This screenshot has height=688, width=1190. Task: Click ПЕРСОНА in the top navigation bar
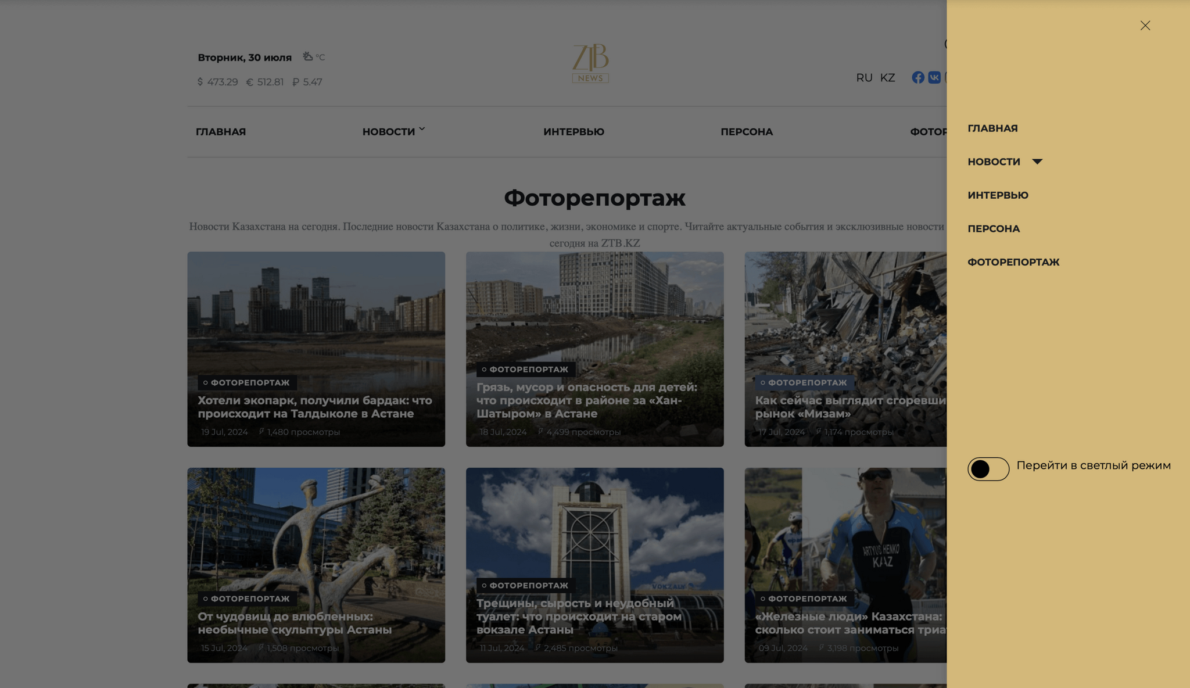(747, 132)
